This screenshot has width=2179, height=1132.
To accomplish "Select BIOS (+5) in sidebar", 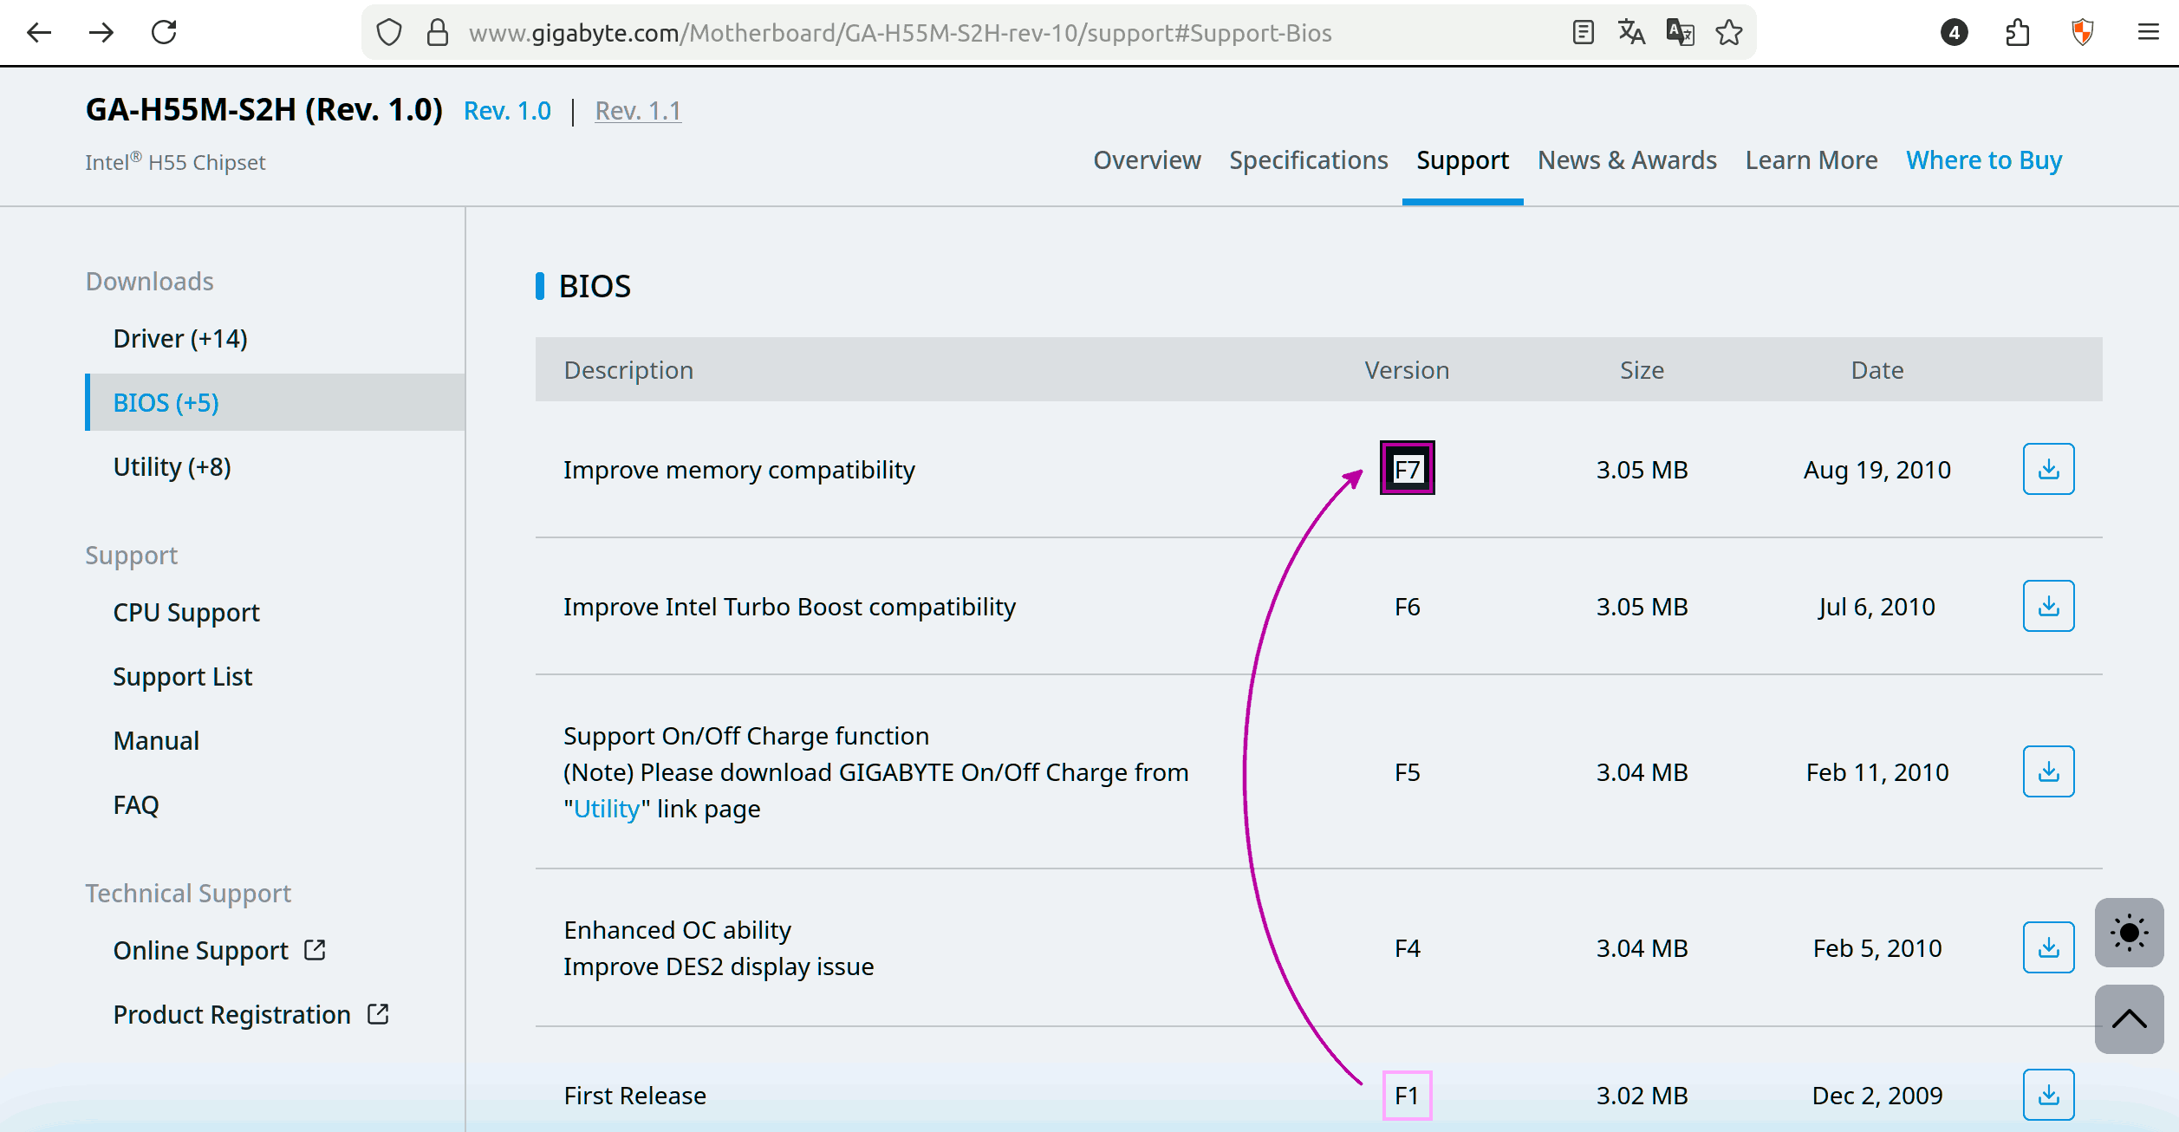I will [x=276, y=402].
